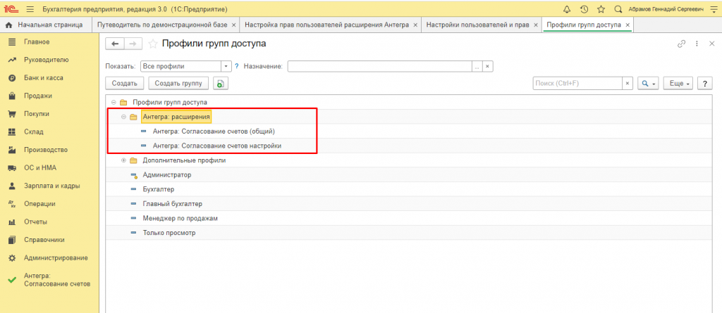The image size is (722, 313).
Task: Click the green copy-document toolbar icon
Action: point(221,83)
